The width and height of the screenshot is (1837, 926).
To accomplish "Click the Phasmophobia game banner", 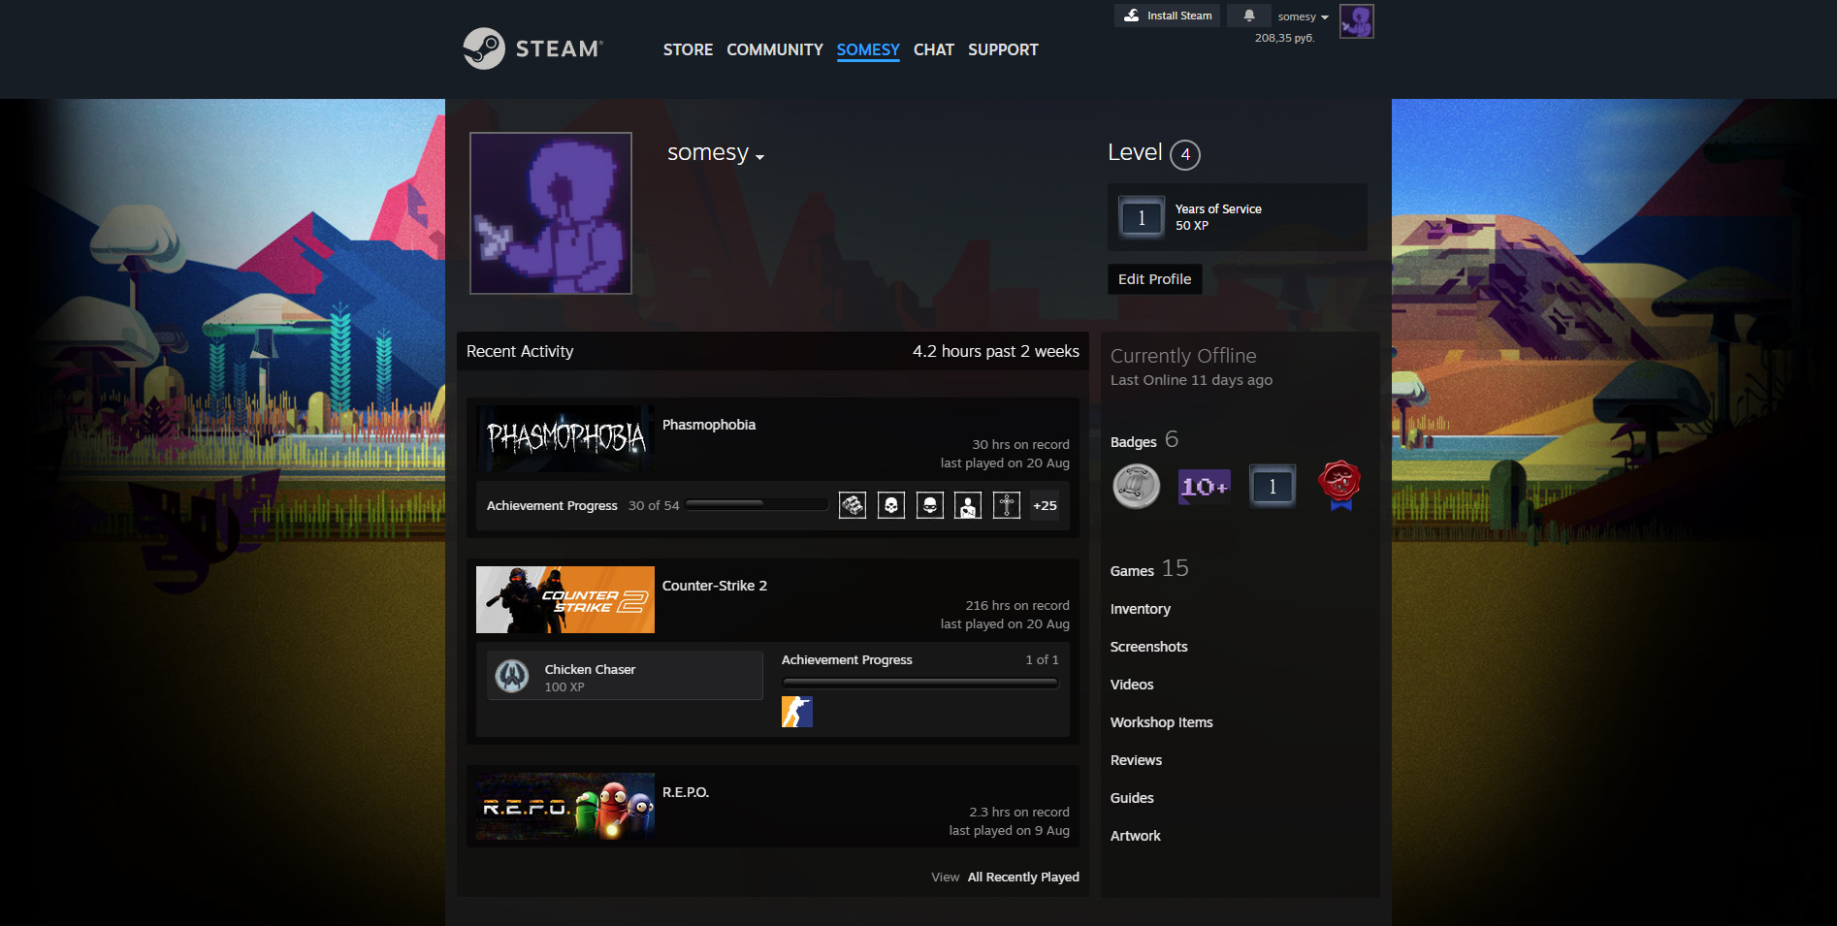I will (565, 438).
